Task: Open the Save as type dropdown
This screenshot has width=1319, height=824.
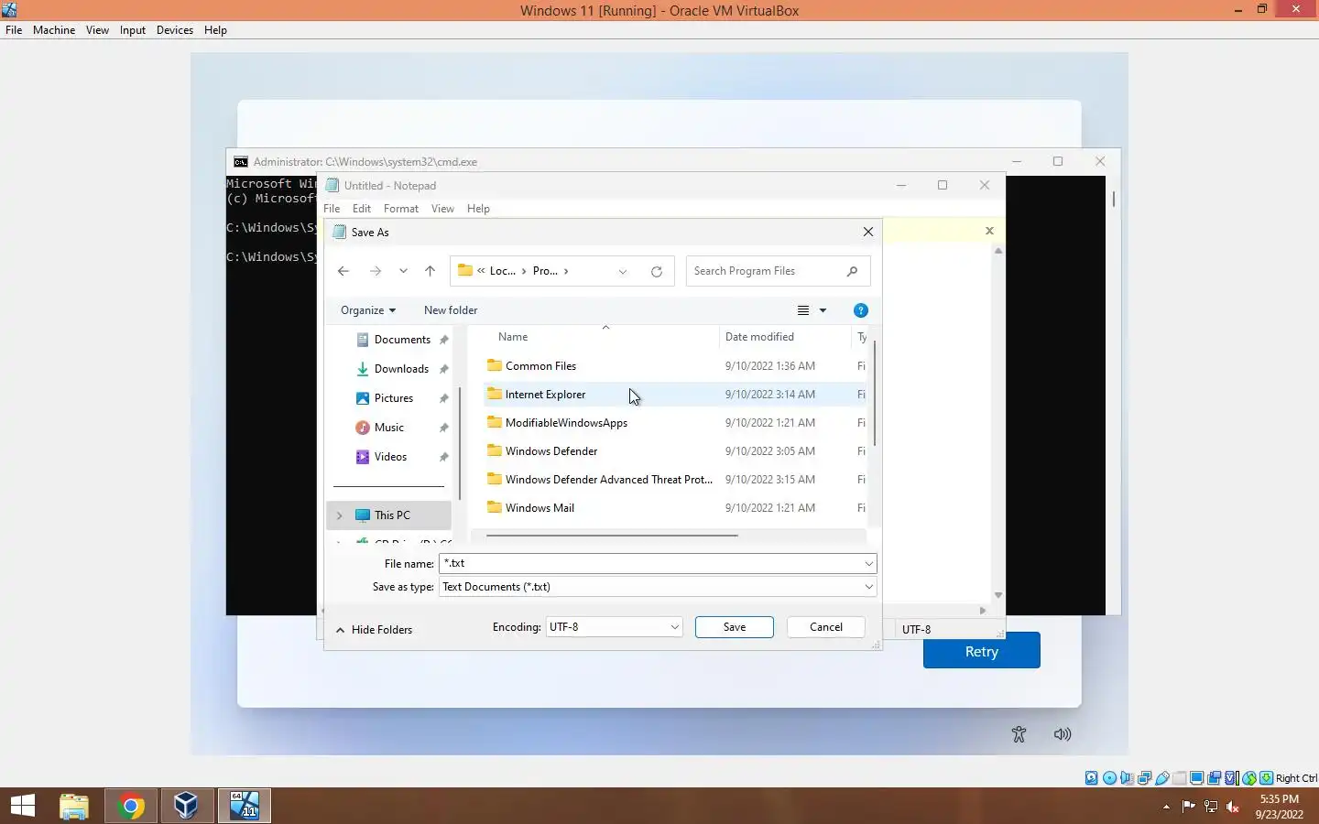Action: click(868, 587)
